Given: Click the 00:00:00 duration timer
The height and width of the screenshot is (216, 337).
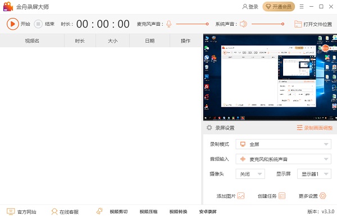Looking at the screenshot, I should [103, 24].
